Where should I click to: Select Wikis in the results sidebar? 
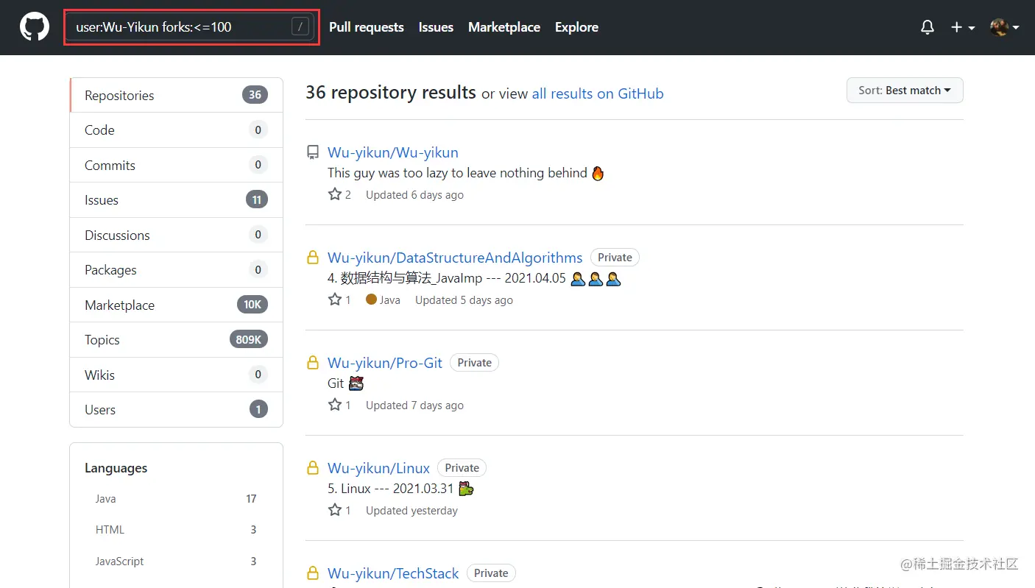click(x=177, y=375)
